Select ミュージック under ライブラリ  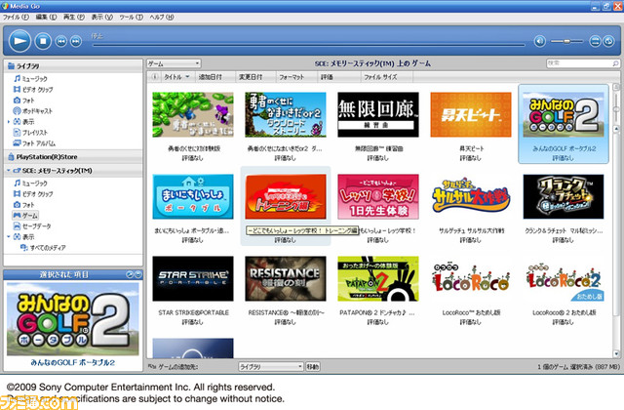(x=30, y=78)
